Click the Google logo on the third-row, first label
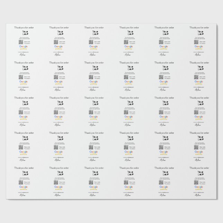Image resolution: width=223 pixels, height=223 pixels. [x=23, y=117]
